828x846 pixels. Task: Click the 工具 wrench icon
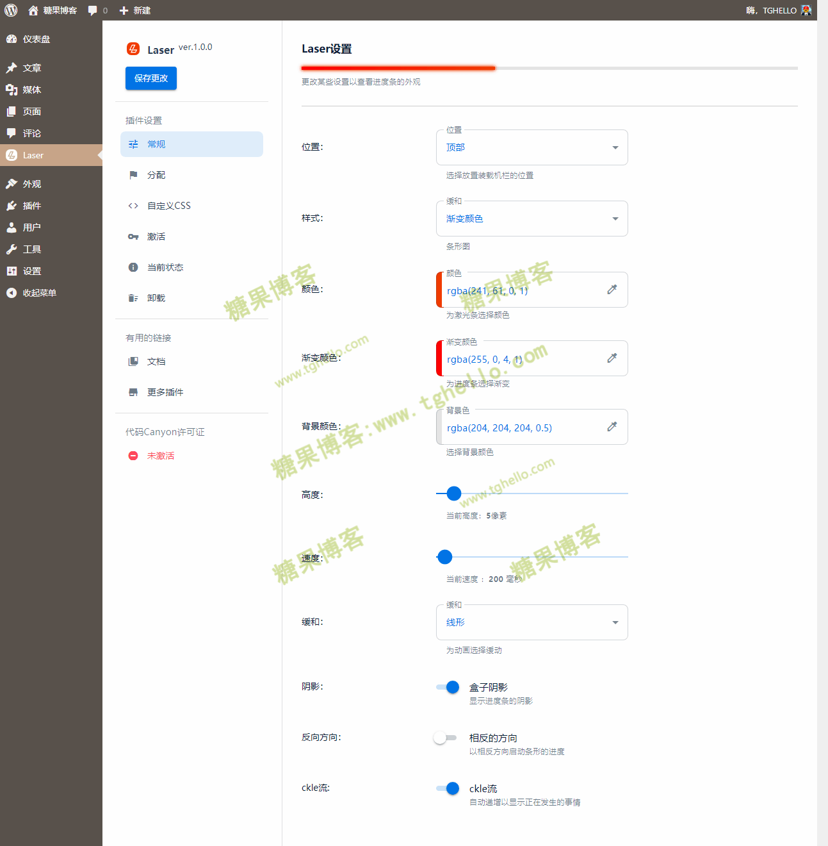[x=12, y=249]
